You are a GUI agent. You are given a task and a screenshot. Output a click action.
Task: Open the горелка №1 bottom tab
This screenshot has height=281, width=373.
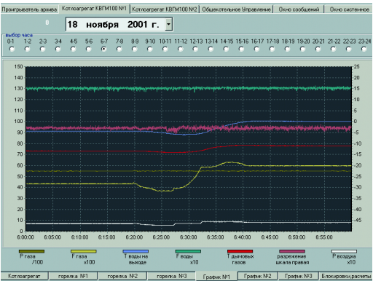point(73,276)
